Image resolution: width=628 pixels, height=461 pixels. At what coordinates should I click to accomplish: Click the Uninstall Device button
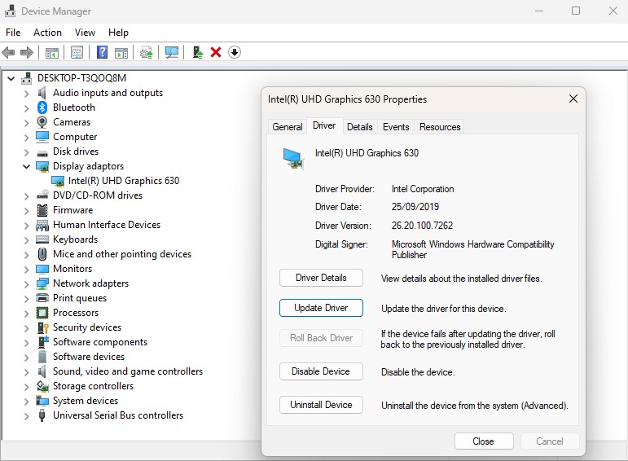pyautogui.click(x=321, y=405)
